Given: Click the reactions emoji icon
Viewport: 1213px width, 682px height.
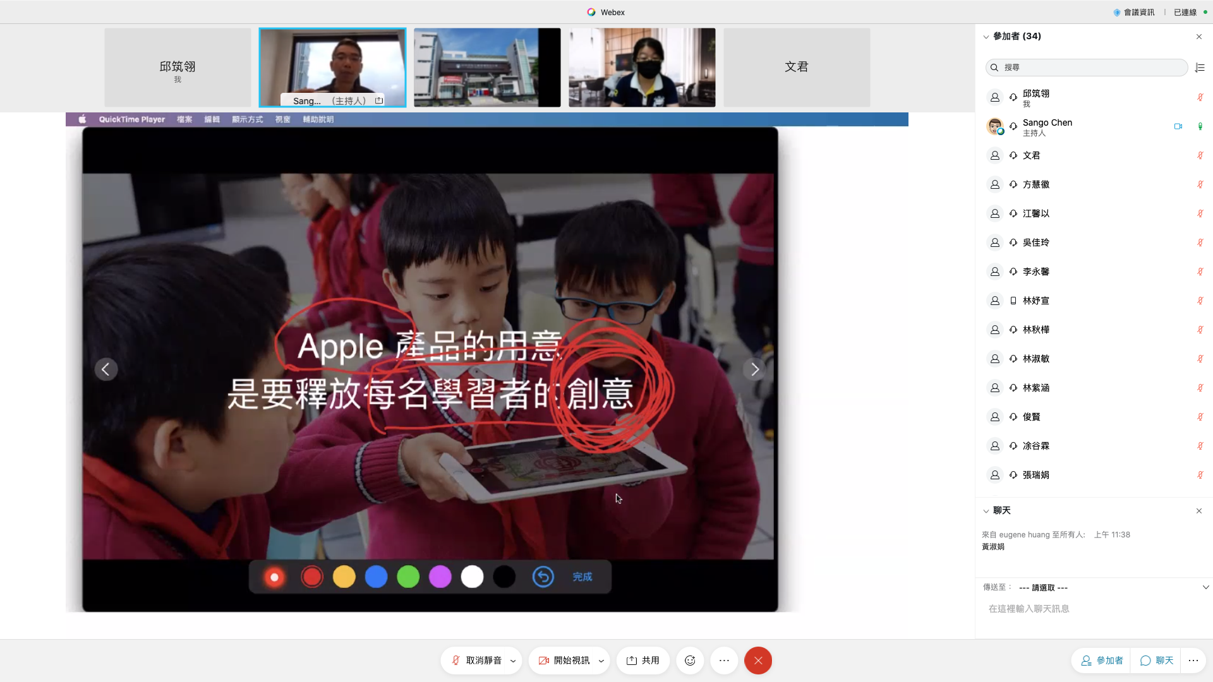Looking at the screenshot, I should tap(690, 661).
